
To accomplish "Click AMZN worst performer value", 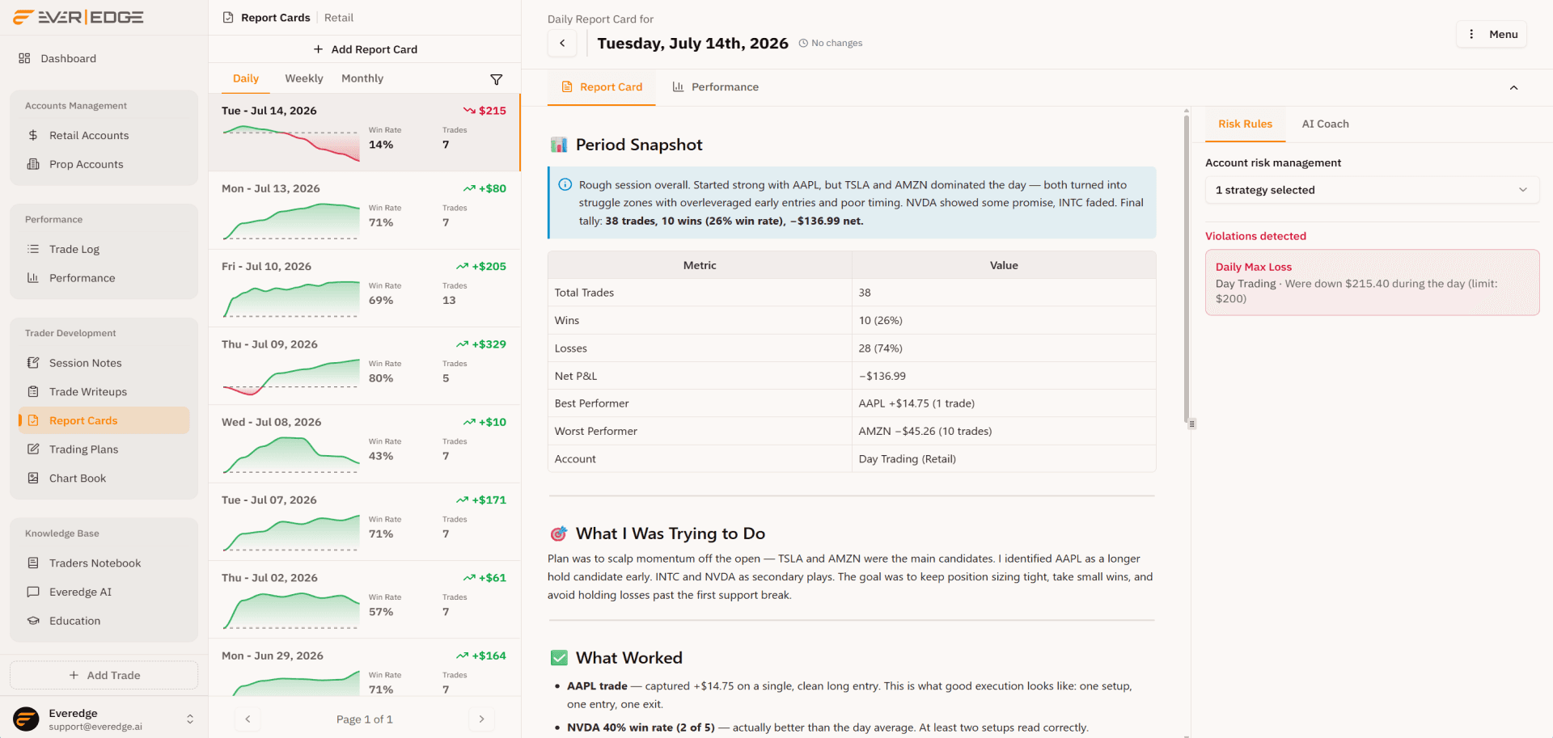I will tap(925, 432).
